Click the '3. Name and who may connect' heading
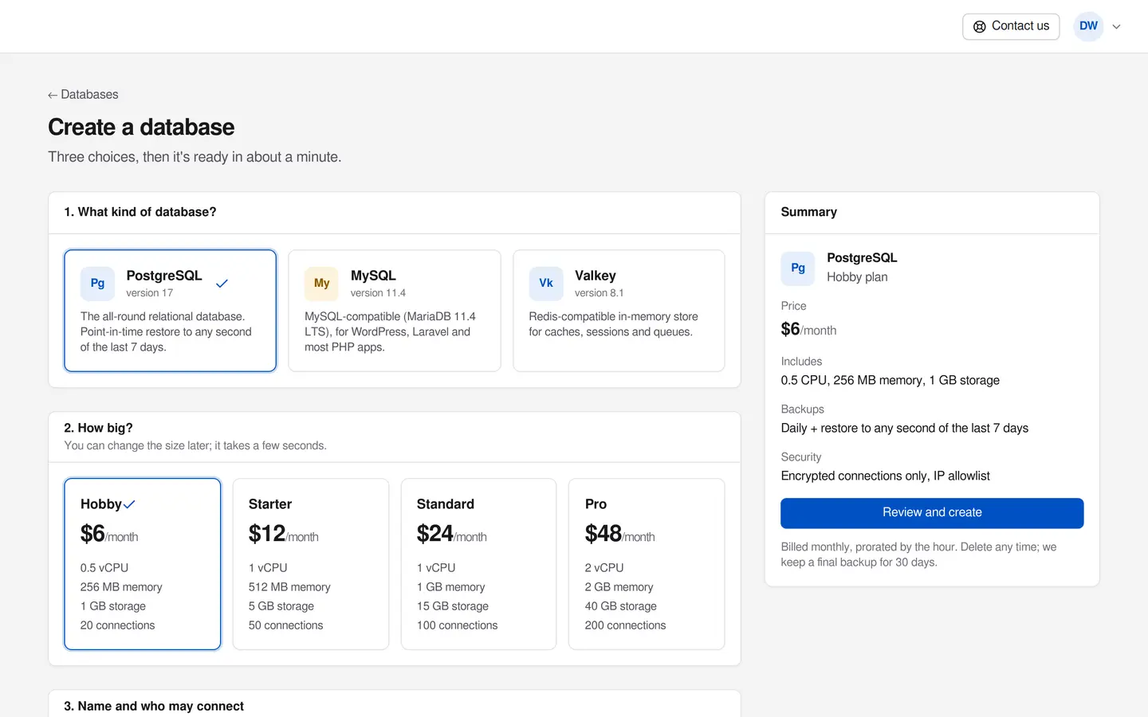This screenshot has height=717, width=1148. (154, 706)
